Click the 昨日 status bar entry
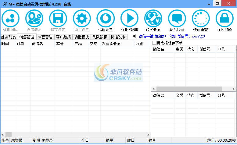This screenshot has height=145, width=237. (x=131, y=140)
